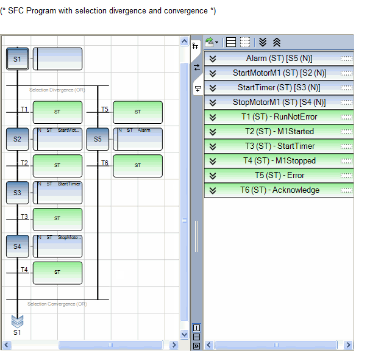Select the Alarm action block of S5
The image size is (370, 358).
pyautogui.click(x=138, y=139)
